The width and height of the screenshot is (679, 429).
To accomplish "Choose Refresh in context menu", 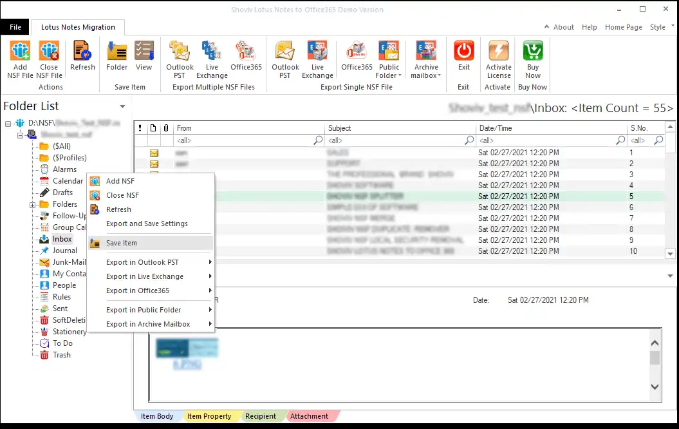I will (151, 210).
